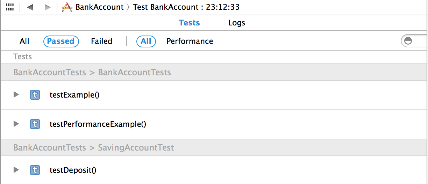Go back with the left arrow

tap(30, 7)
